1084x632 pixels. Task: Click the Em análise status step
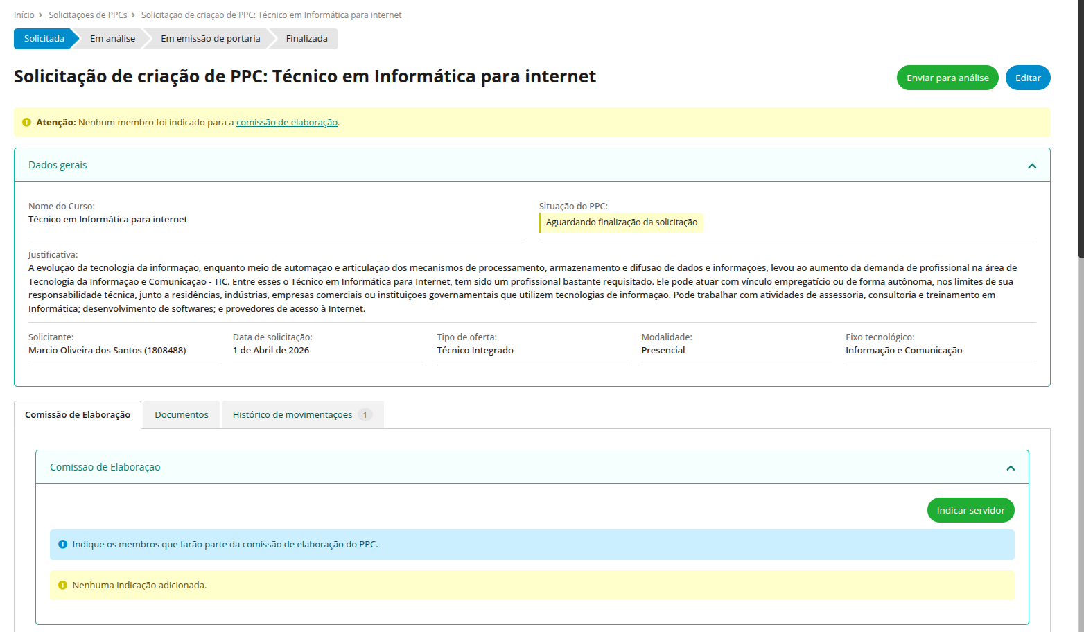click(112, 39)
